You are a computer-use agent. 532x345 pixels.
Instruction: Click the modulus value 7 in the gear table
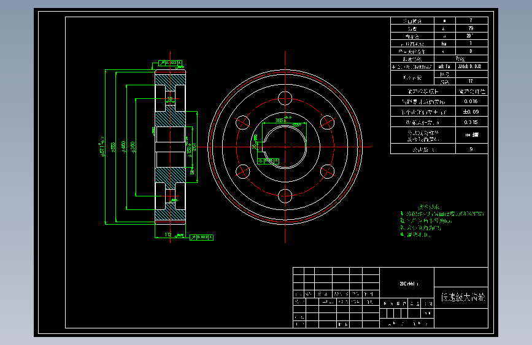(x=471, y=20)
